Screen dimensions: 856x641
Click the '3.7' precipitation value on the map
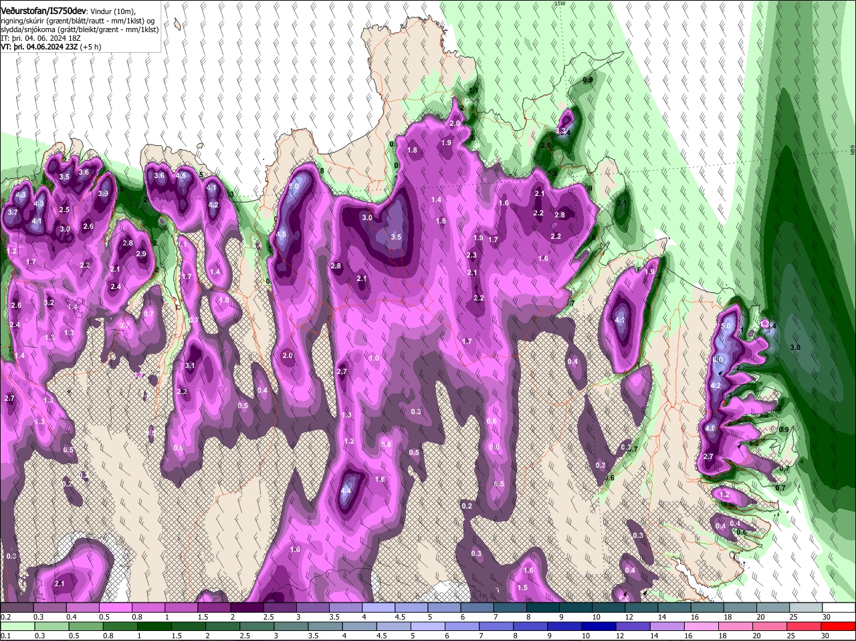pyautogui.click(x=13, y=212)
